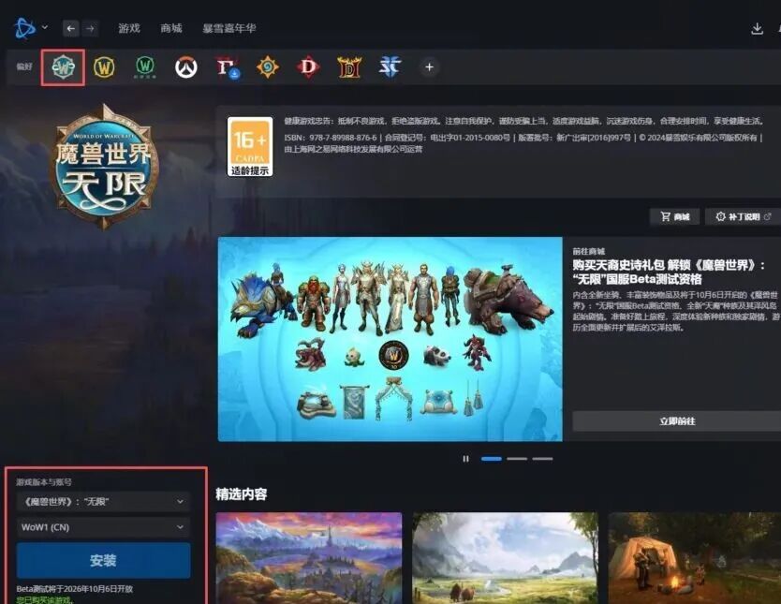The height and width of the screenshot is (604, 781).
Task: Select the Diablo III game icon
Action: pyautogui.click(x=349, y=67)
